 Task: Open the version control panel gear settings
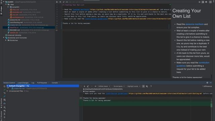pyautogui.click(x=207, y=83)
